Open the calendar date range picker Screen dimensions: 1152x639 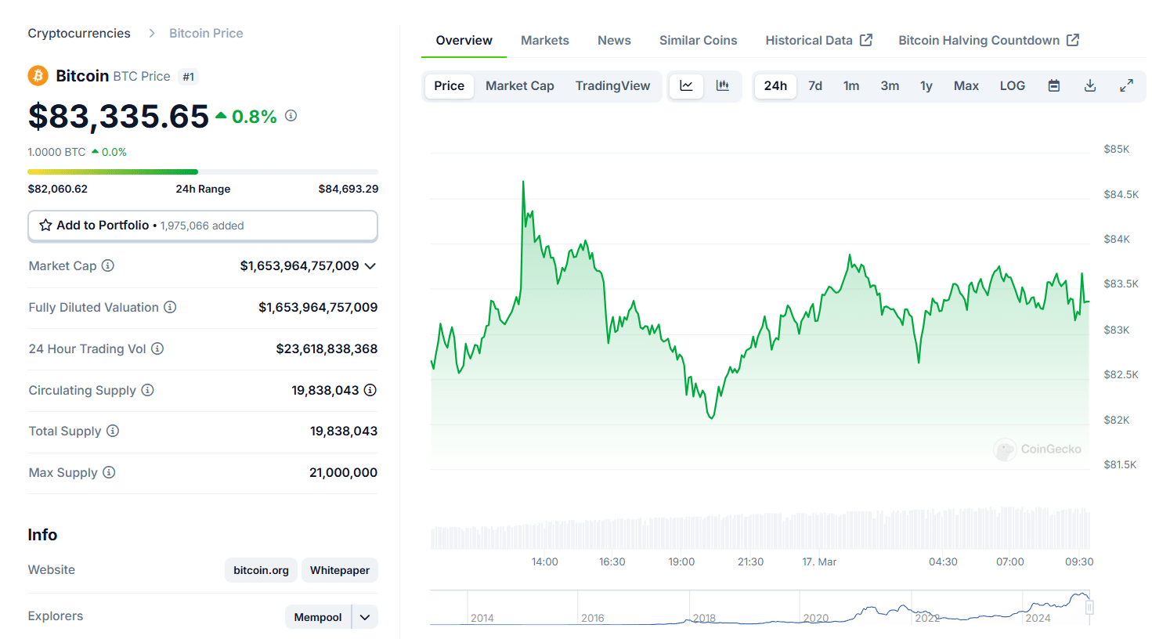1054,86
